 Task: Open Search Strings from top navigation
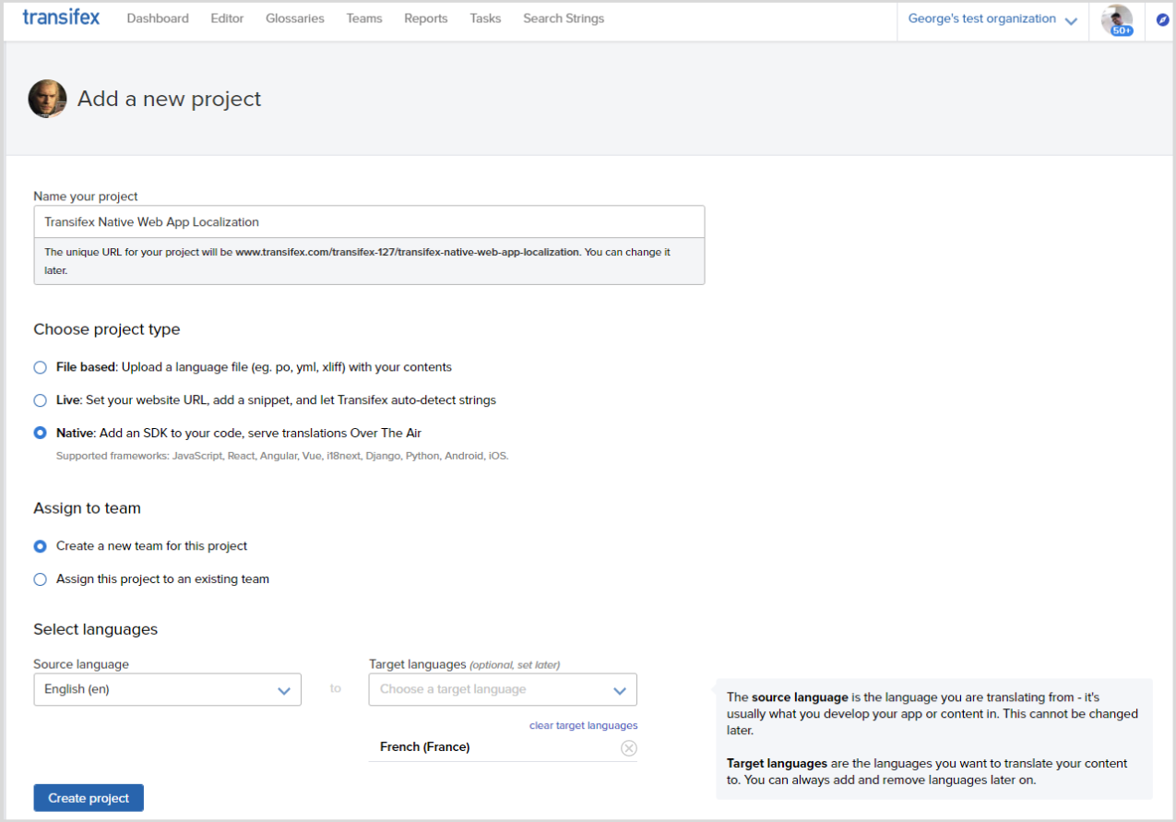coord(564,18)
